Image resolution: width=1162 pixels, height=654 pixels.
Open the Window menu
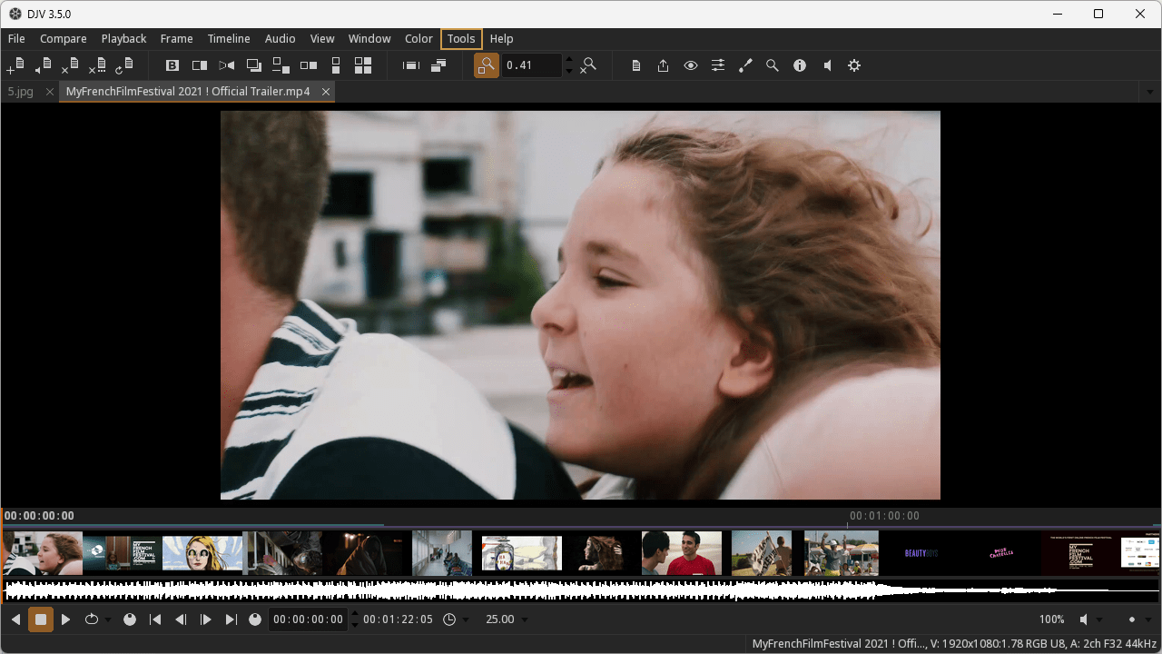(369, 39)
